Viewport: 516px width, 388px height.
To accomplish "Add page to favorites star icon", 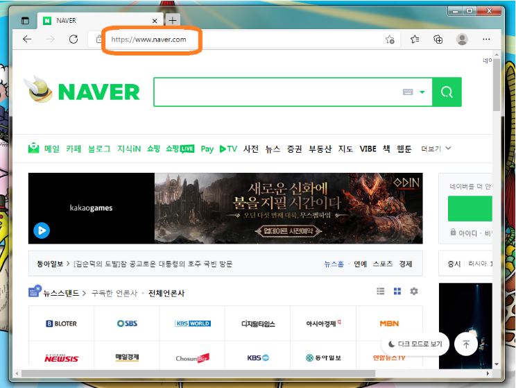I will [x=390, y=40].
